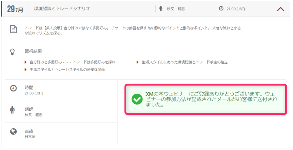This screenshot has width=293, height=150.
Task: Click the webinar description paragraph
Action: click(133, 30)
